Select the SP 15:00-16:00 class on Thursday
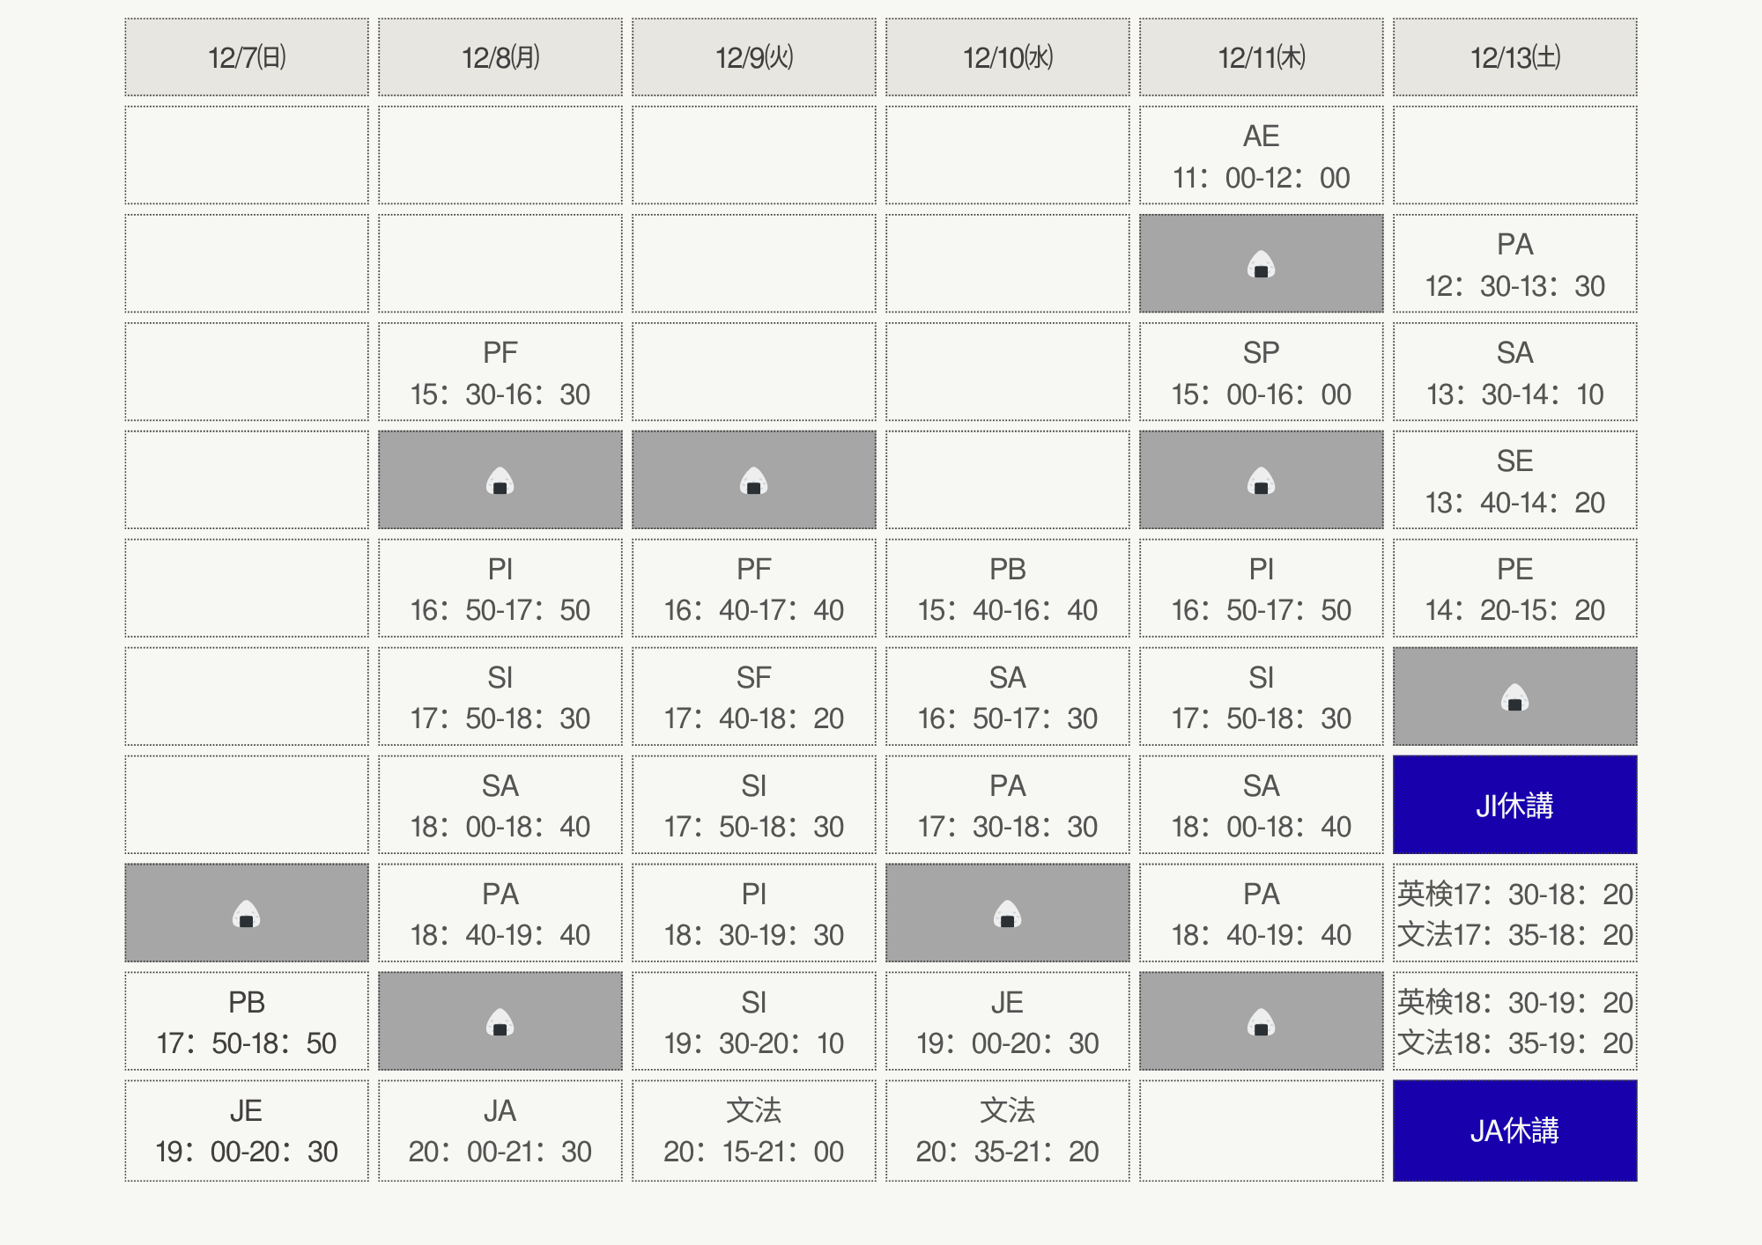 [1261, 372]
